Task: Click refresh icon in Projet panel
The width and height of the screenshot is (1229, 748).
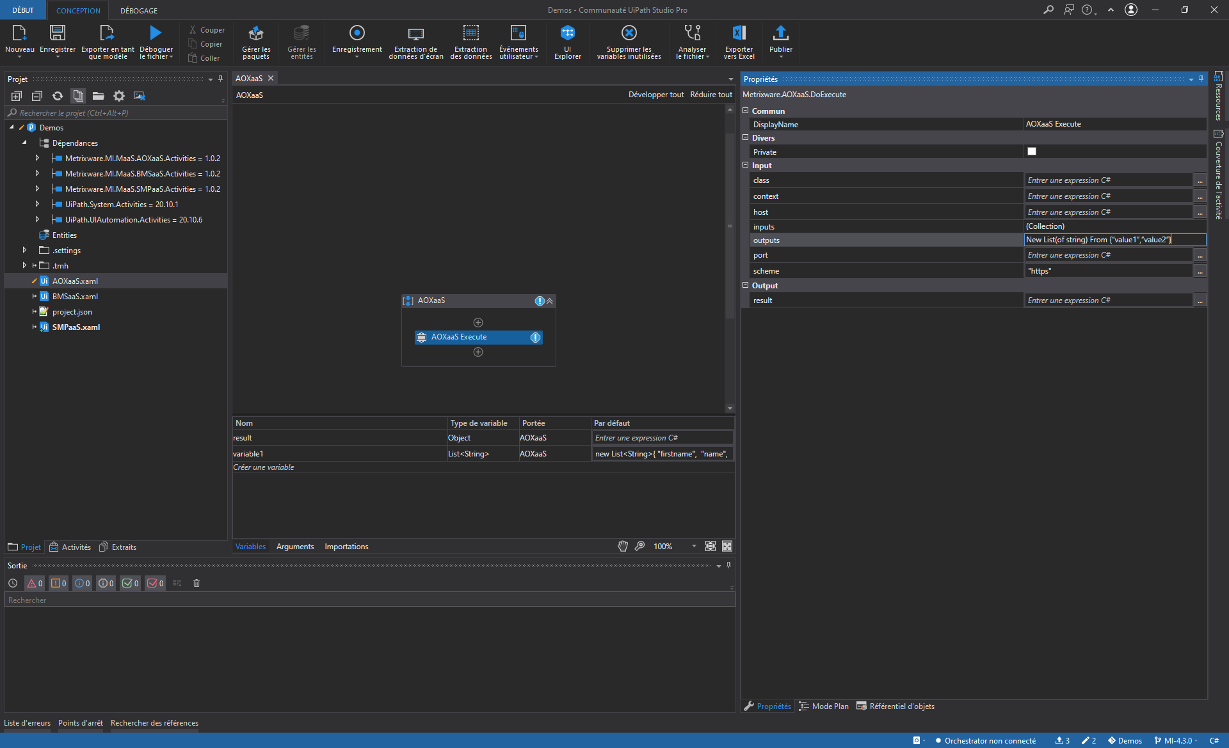Action: (x=58, y=96)
